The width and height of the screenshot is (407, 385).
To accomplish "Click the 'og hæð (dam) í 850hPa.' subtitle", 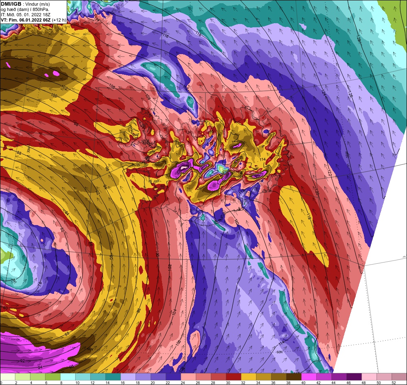I will pyautogui.click(x=25, y=10).
